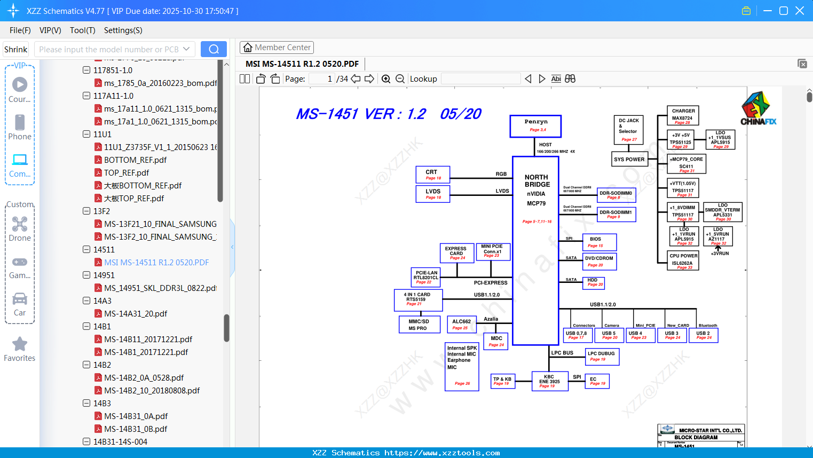Zoom in on the schematic

pyautogui.click(x=386, y=79)
